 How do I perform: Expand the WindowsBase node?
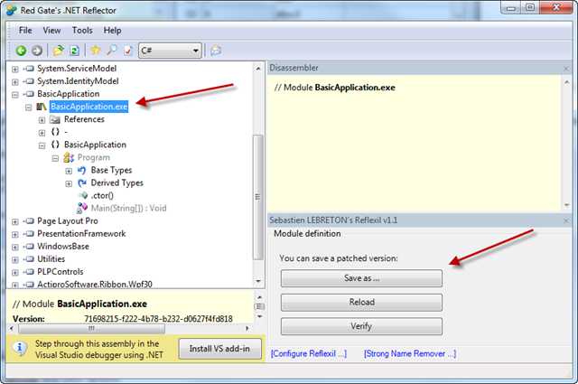coord(15,247)
